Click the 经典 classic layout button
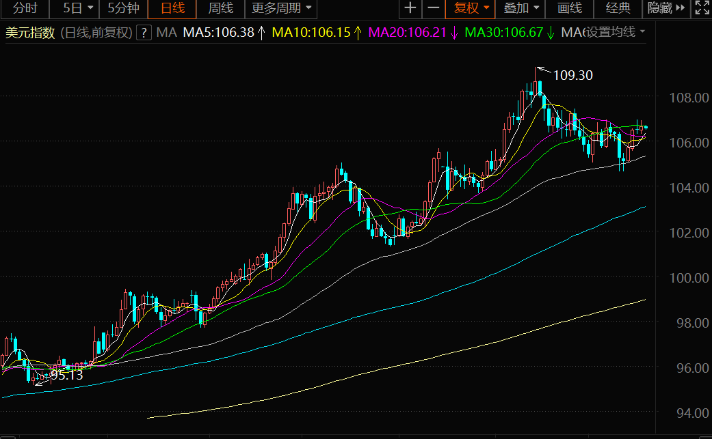Screen dimensions: 712x439 point(618,9)
